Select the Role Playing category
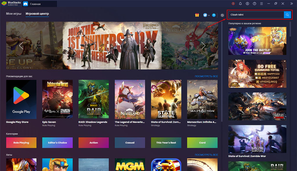This screenshot has width=297, height=171. tap(21, 143)
